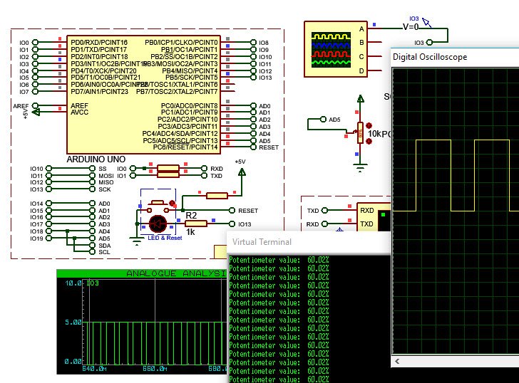This screenshot has height=383, width=519.
Task: Select the oscilloscope instrument component
Action: [x=336, y=49]
